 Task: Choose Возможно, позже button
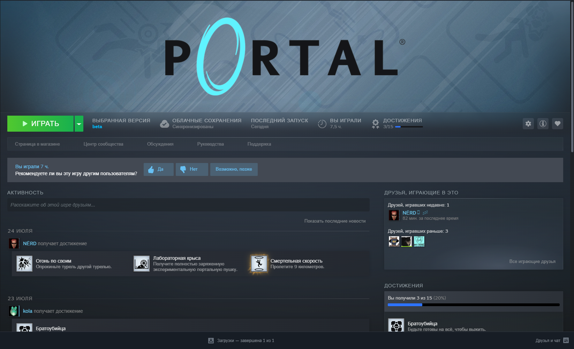tap(234, 169)
